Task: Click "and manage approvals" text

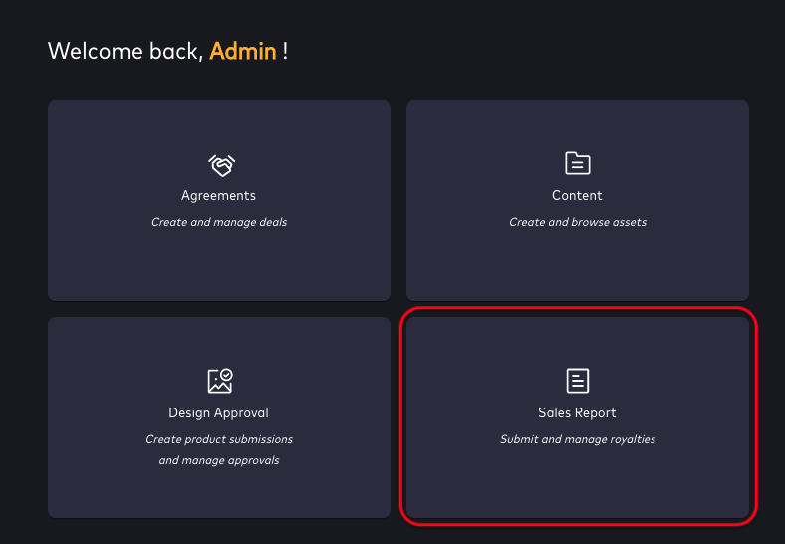Action: coord(219,461)
